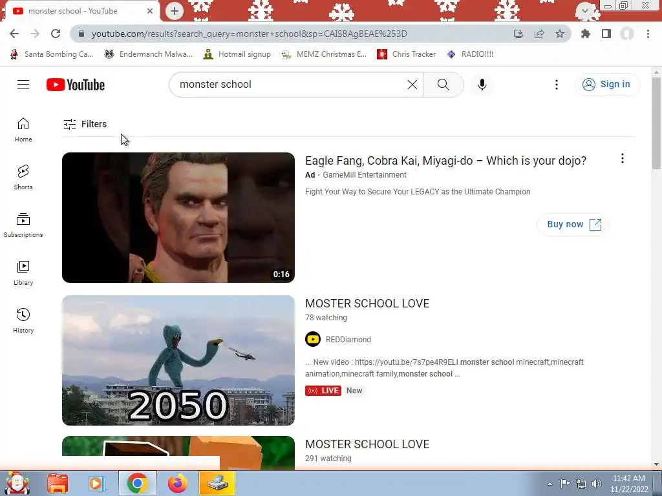The image size is (662, 496).
Task: Open the tab search dropdown arrow
Action: point(584,10)
